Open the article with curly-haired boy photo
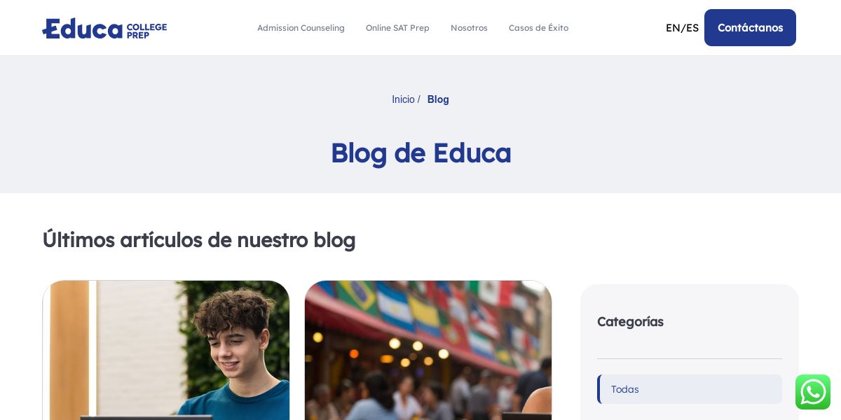Screen dimensions: 841x420 (166, 350)
